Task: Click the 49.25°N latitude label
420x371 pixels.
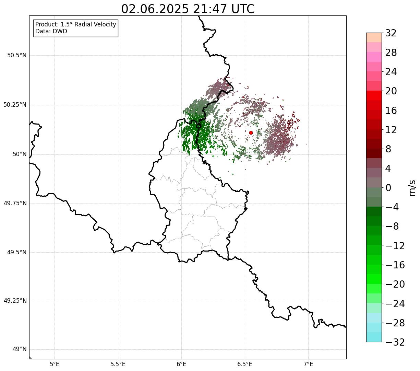Action: [x=15, y=301]
